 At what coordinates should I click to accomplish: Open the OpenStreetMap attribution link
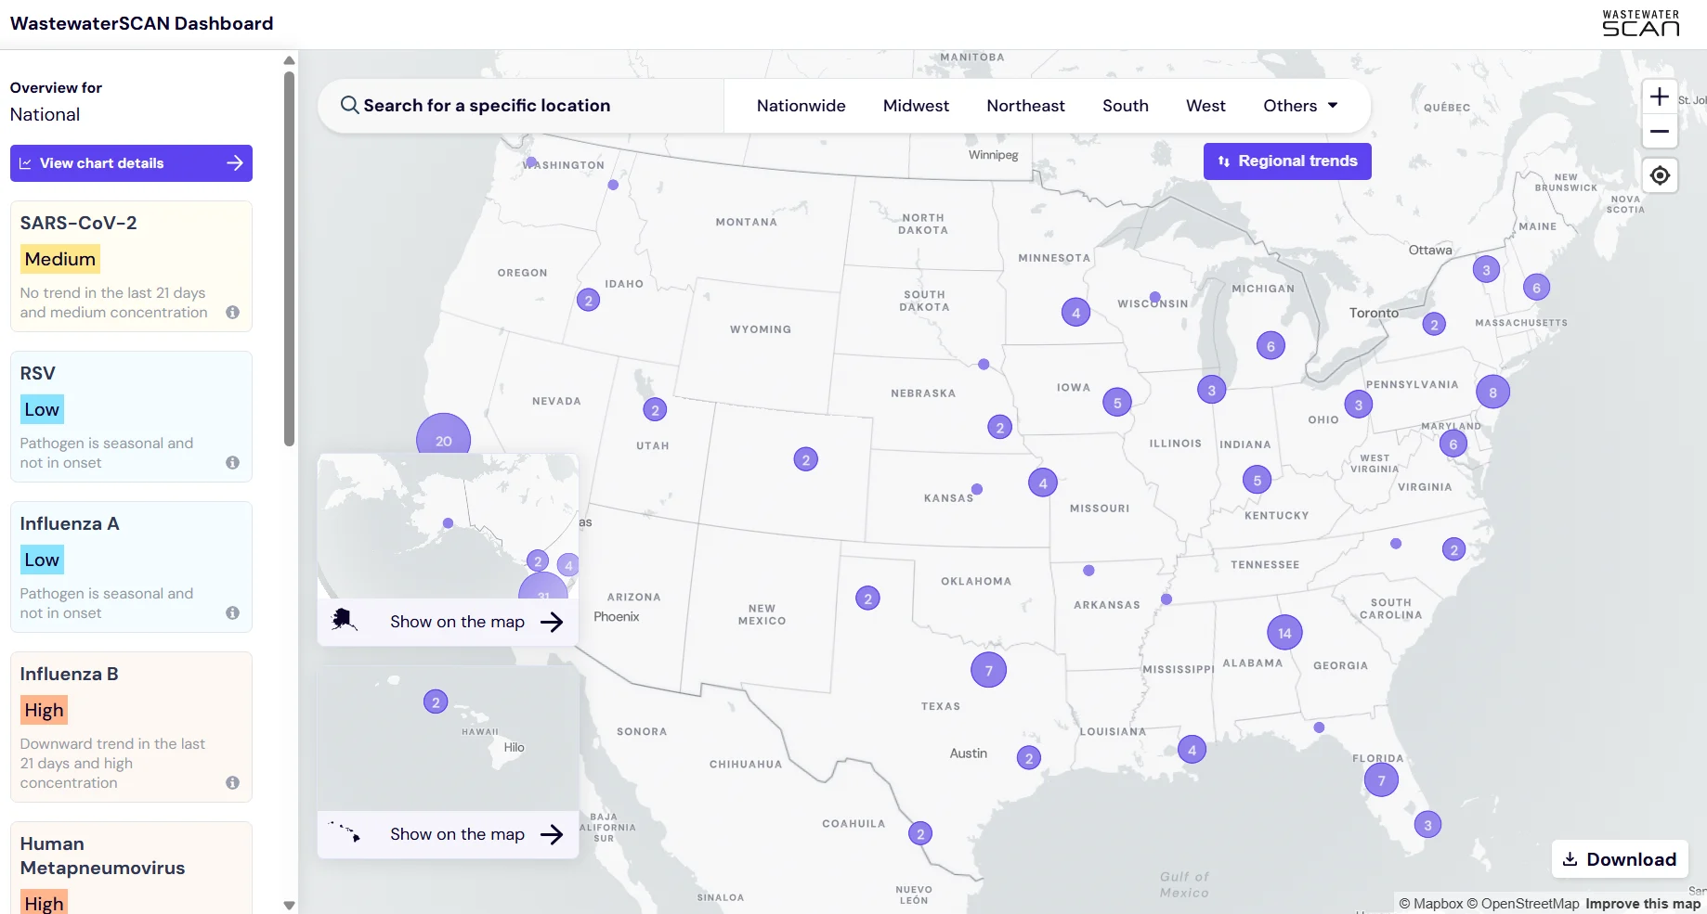pyautogui.click(x=1523, y=904)
